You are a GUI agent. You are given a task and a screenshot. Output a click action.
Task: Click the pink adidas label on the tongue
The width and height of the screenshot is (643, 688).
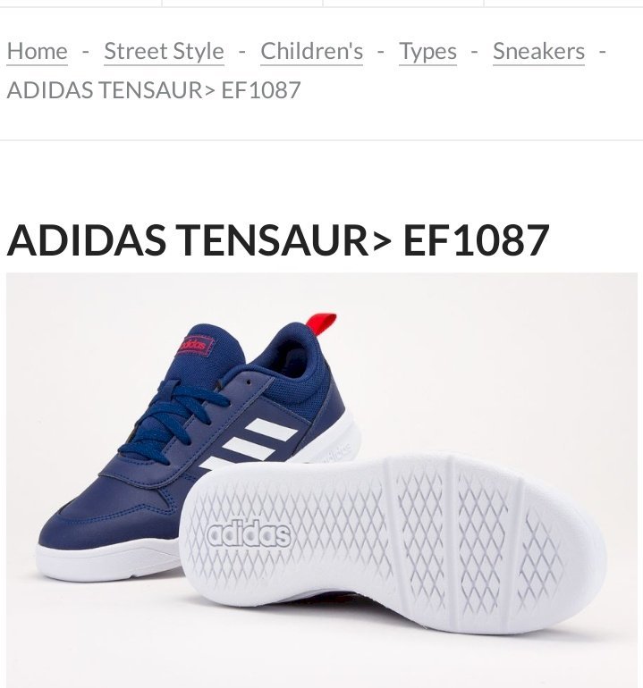(196, 345)
